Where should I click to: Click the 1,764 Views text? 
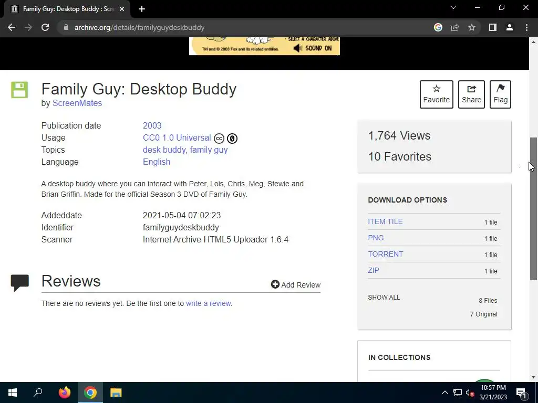click(x=399, y=136)
